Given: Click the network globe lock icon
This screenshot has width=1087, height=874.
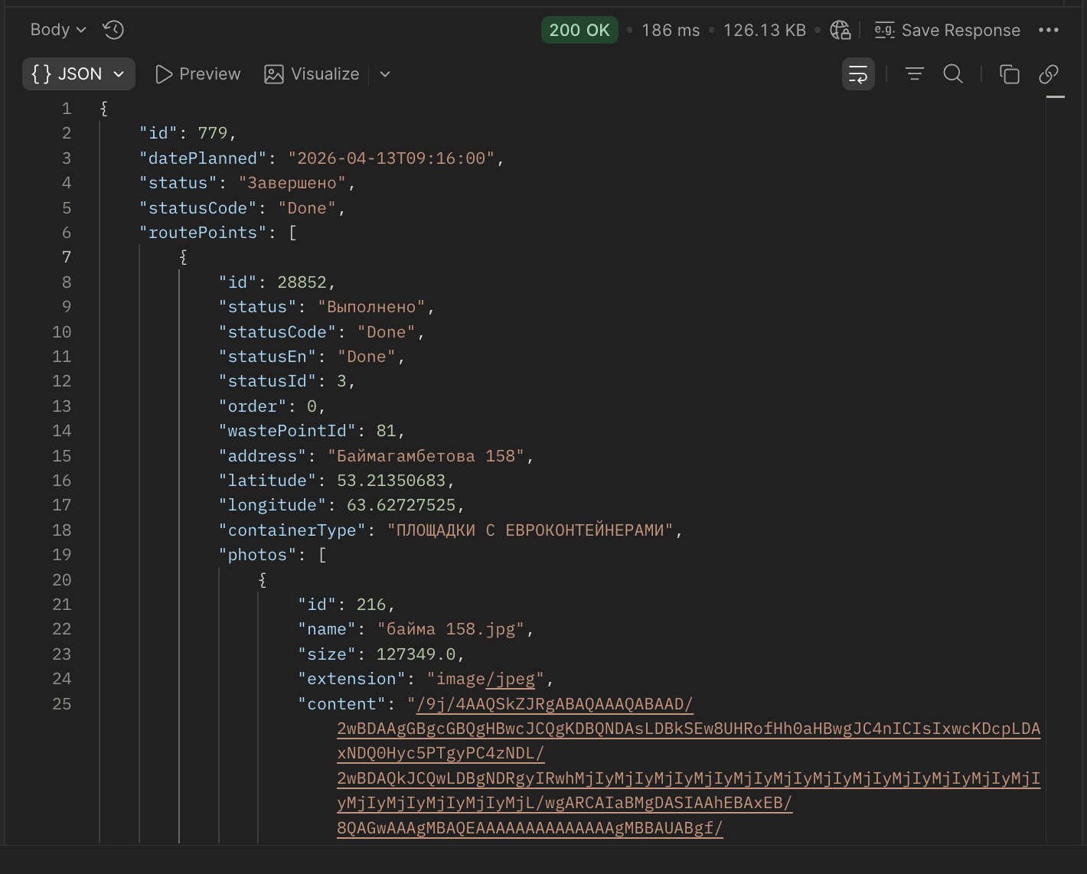Looking at the screenshot, I should tap(841, 30).
